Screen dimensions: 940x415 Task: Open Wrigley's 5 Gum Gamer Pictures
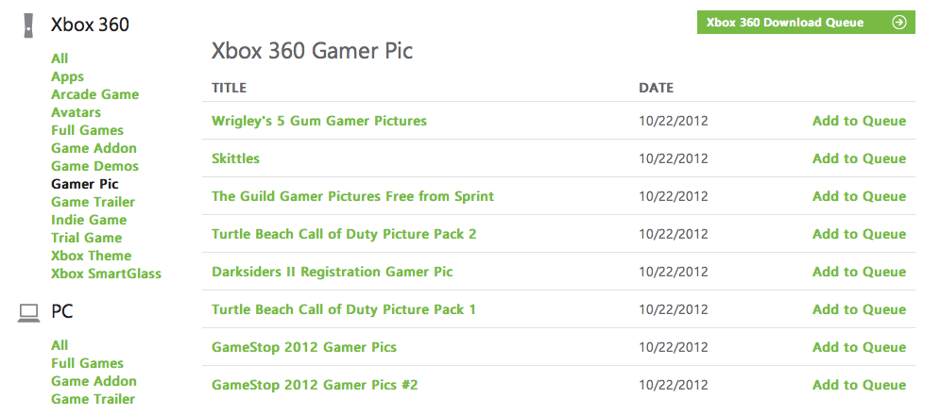coord(319,121)
